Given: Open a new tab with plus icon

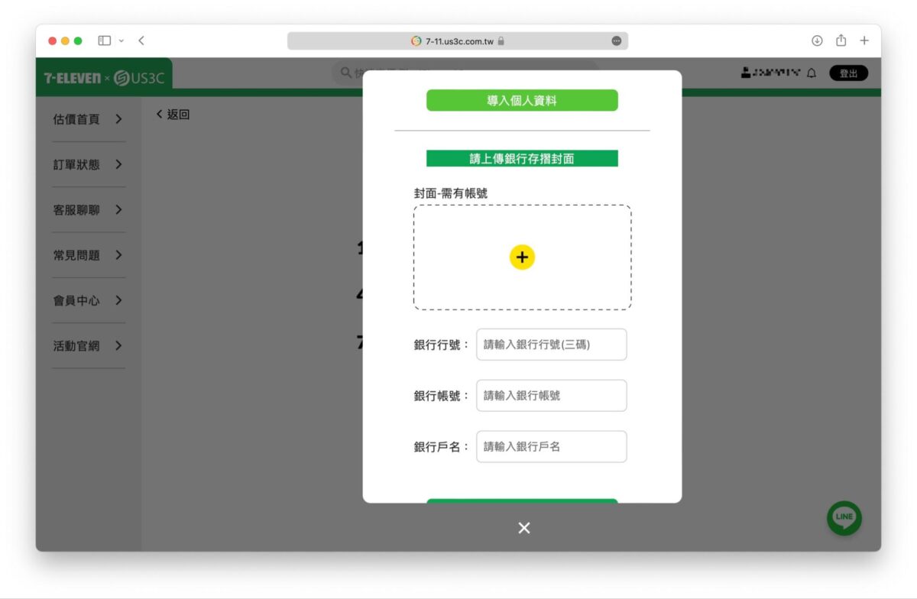Looking at the screenshot, I should click(x=864, y=40).
